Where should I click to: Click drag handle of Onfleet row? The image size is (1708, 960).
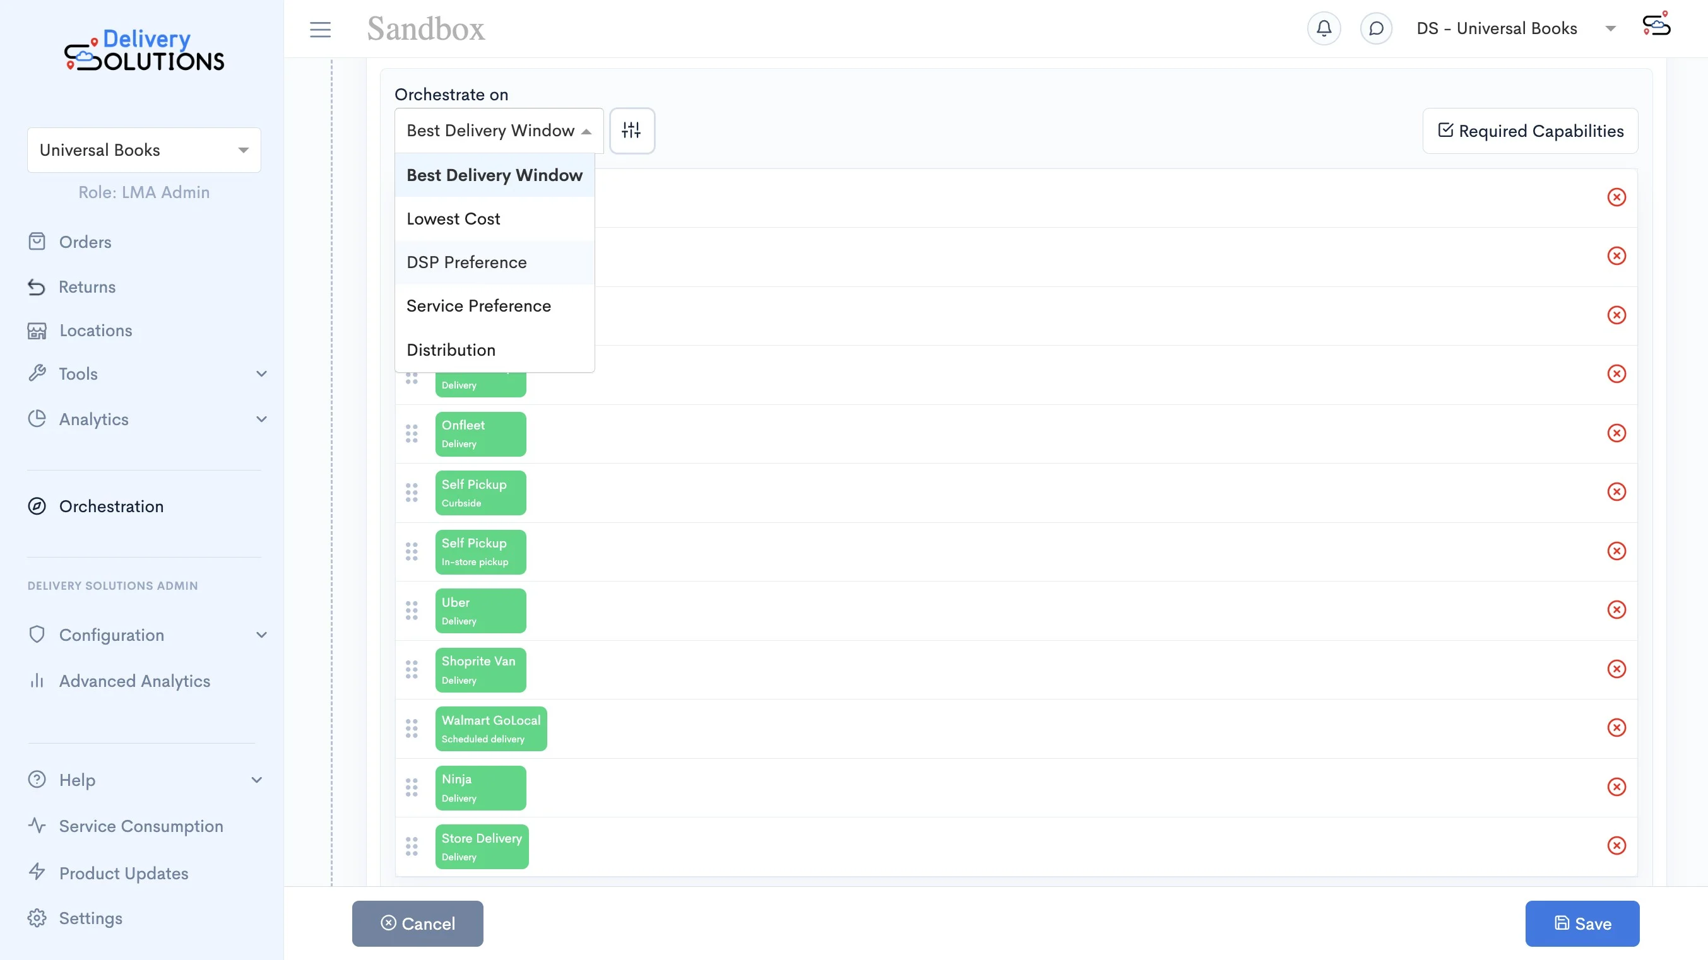tap(412, 434)
